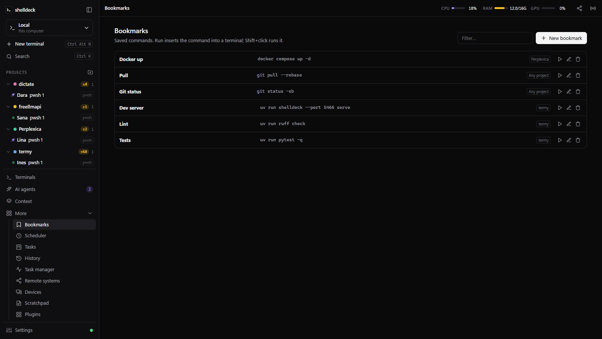Open the Scheduler page

coord(54,235)
